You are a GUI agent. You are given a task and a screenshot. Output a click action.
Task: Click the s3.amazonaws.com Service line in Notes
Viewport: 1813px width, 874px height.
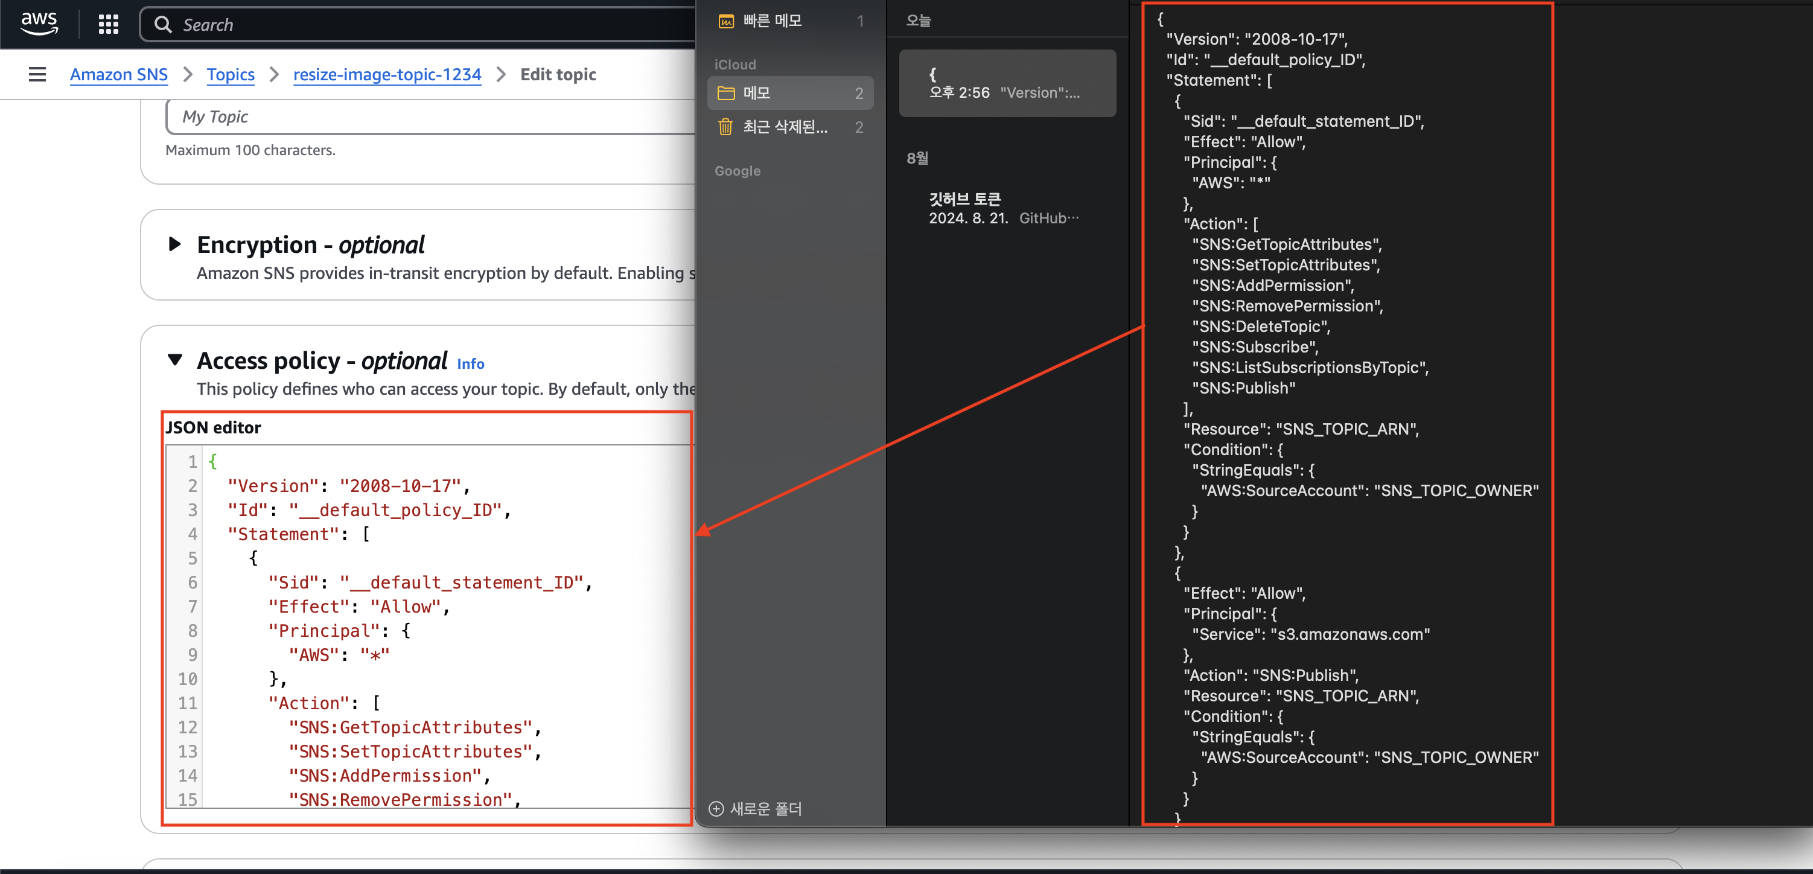(1310, 634)
